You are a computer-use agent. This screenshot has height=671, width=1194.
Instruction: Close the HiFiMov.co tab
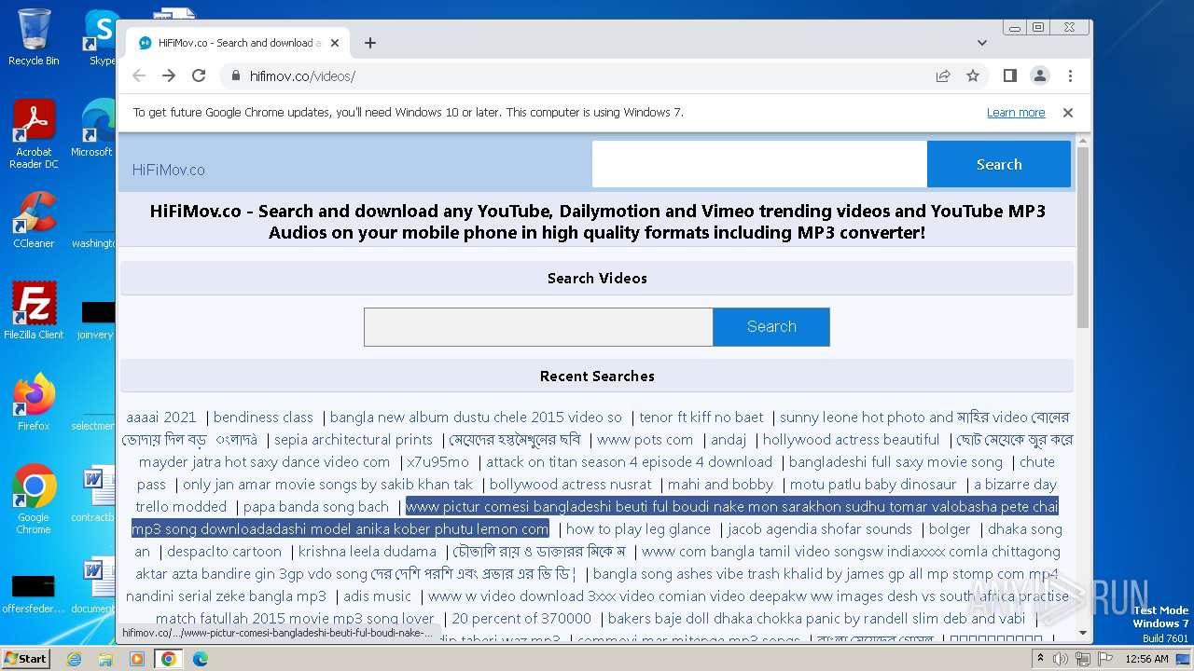(x=335, y=43)
